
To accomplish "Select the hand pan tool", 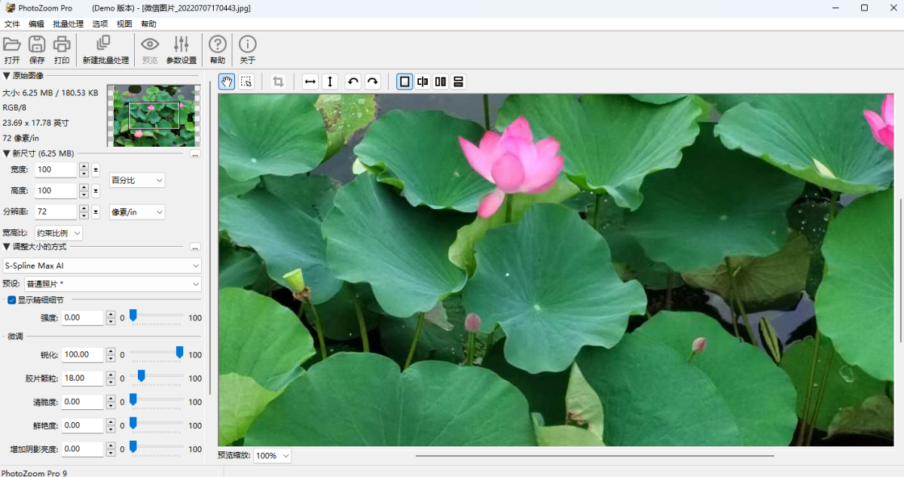I will coord(227,82).
